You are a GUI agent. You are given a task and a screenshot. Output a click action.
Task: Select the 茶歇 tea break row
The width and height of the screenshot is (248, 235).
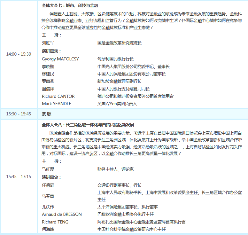(x=46, y=114)
